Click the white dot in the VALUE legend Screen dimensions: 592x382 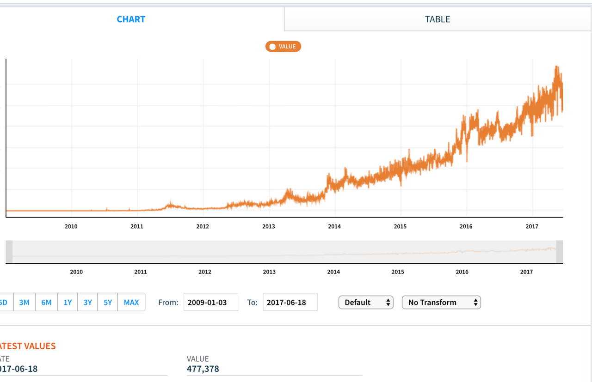pos(272,47)
